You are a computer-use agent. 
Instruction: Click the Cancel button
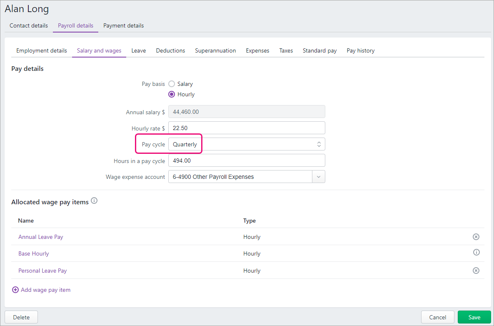pos(437,317)
